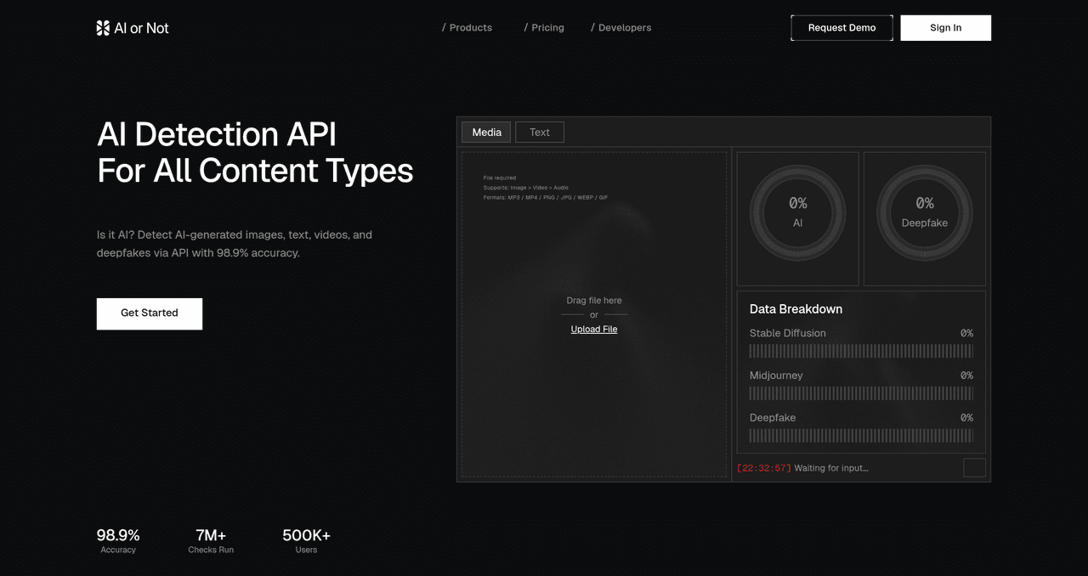This screenshot has height=576, width=1088.
Task: Click the AI or Not logo icon
Action: (x=103, y=28)
